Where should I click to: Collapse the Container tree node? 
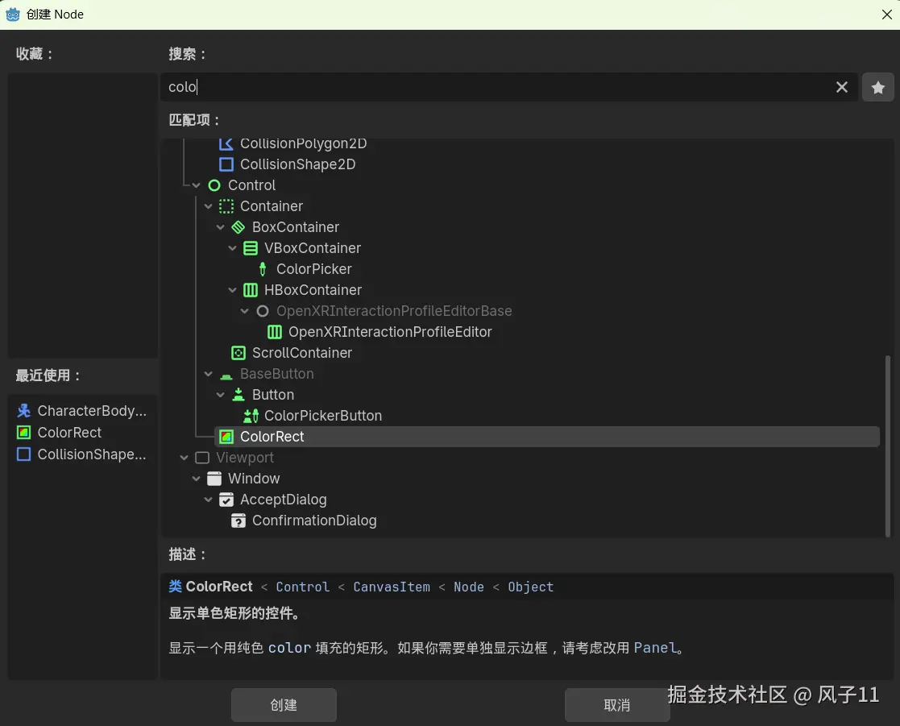tap(209, 206)
